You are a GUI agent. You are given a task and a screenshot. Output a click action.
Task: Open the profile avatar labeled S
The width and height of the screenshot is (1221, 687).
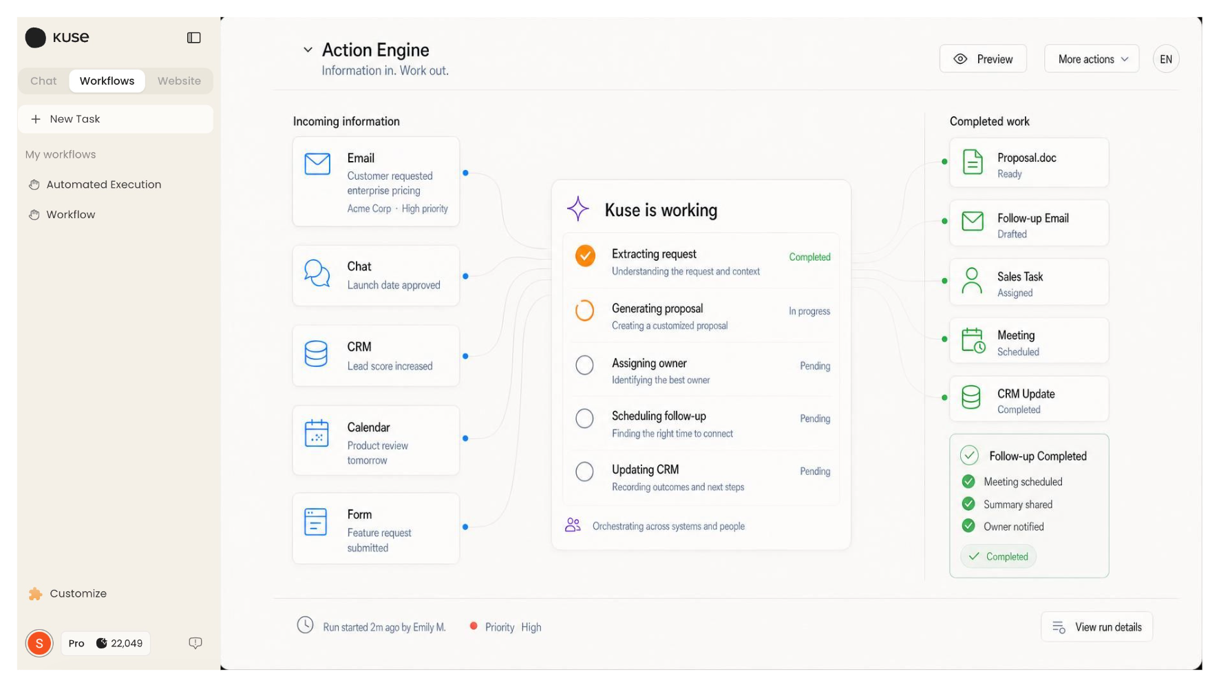(39, 643)
